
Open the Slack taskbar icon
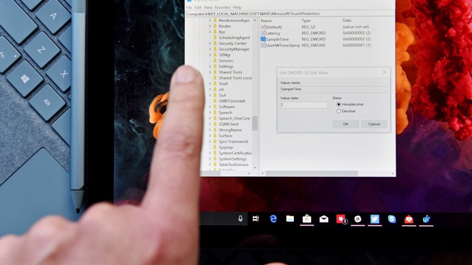point(358,219)
